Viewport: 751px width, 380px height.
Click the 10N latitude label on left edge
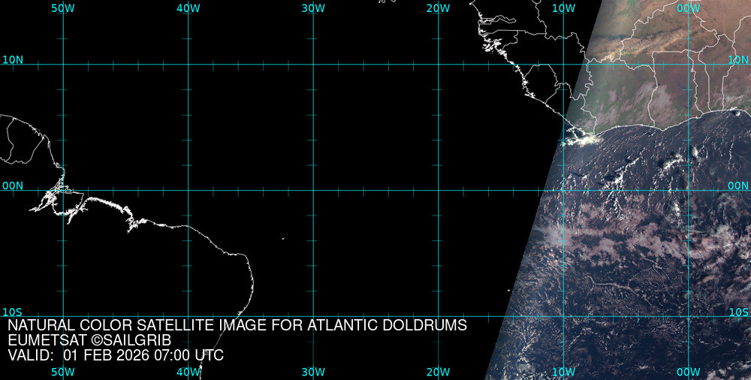13,59
